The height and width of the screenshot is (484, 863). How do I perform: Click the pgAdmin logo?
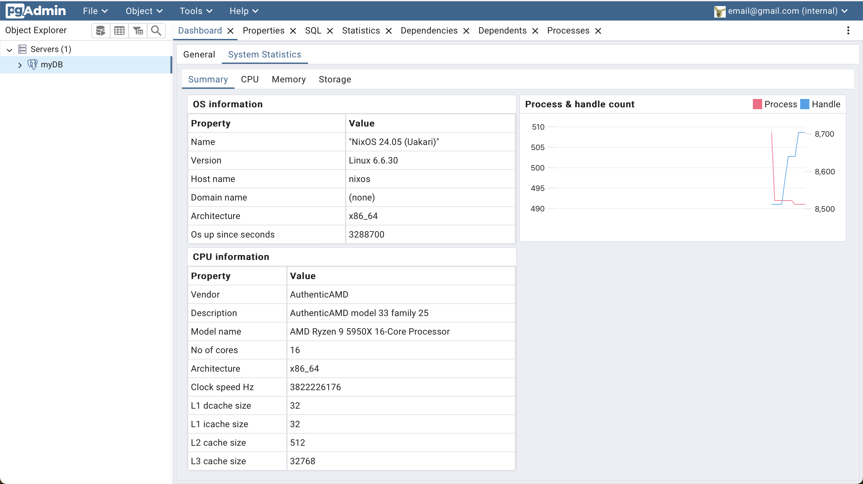click(x=36, y=11)
